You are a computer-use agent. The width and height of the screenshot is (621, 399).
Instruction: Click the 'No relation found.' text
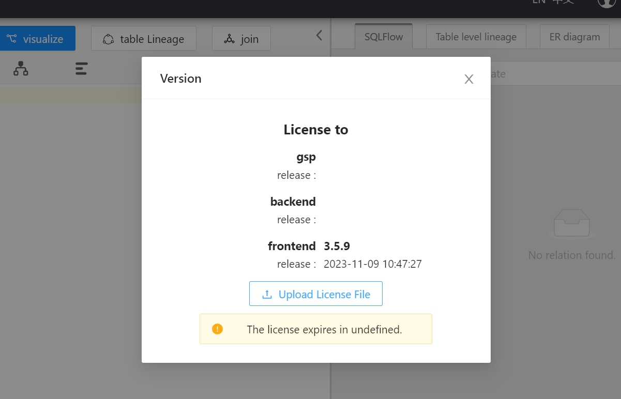coord(572,255)
